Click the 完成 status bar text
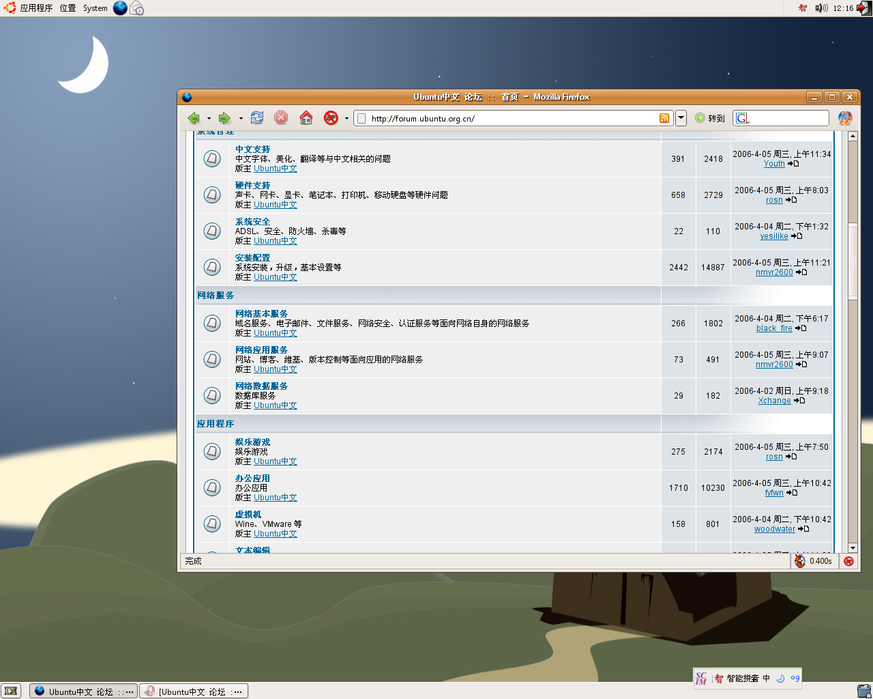The width and height of the screenshot is (873, 699). click(x=194, y=561)
